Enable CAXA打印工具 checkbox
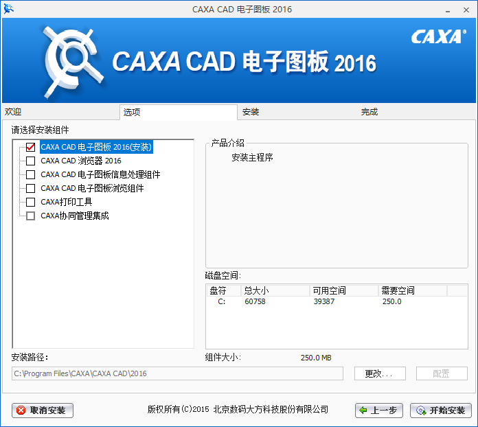This screenshot has height=427, width=478. tap(30, 202)
